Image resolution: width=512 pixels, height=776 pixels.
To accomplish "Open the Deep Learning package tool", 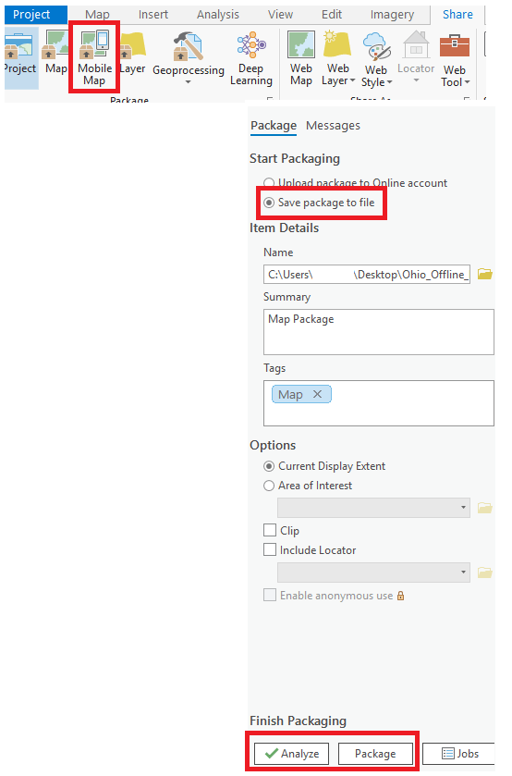I will pos(251,44).
